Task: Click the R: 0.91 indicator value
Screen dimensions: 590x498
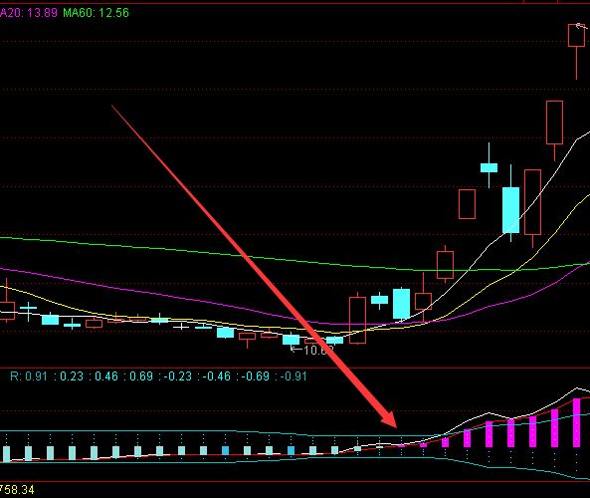Action: [x=29, y=375]
